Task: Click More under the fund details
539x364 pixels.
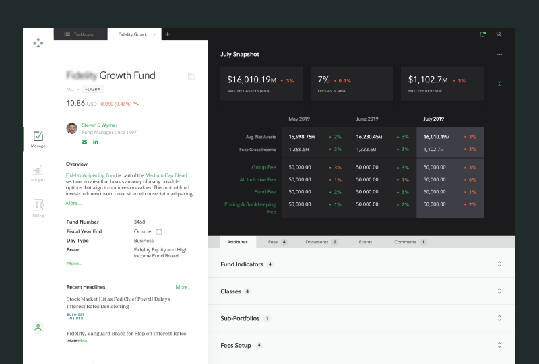Action: point(74,263)
